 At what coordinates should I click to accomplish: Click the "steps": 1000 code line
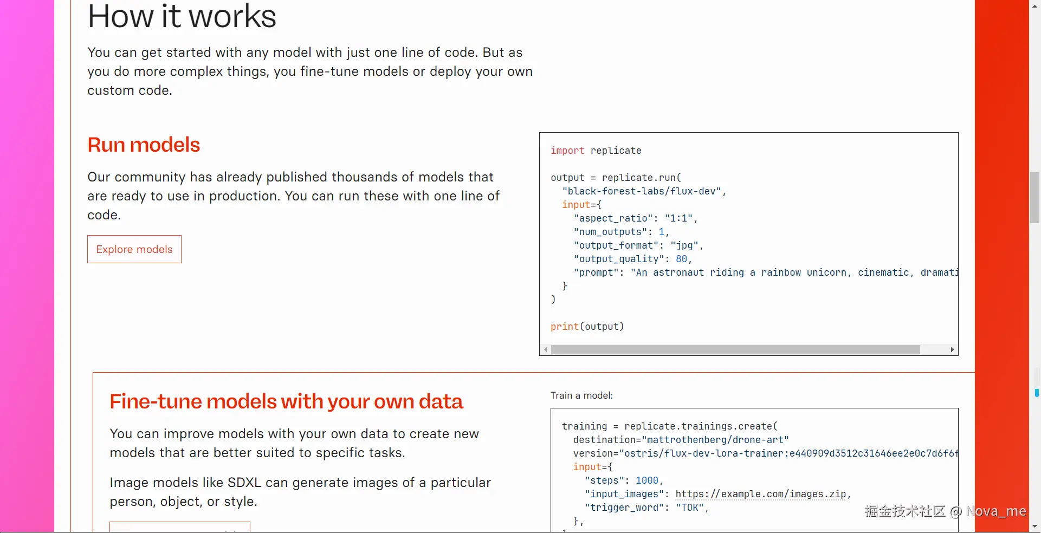[x=623, y=480]
